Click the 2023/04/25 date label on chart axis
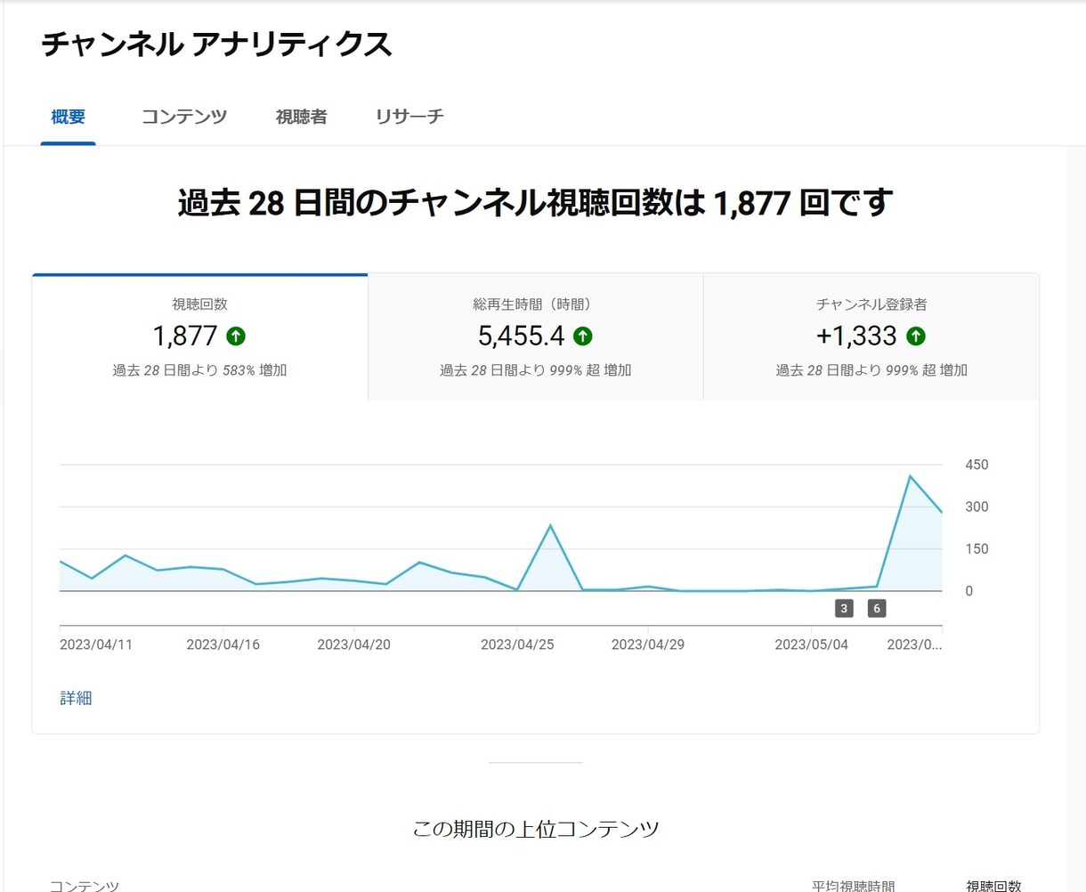The width and height of the screenshot is (1086, 892). tap(517, 645)
